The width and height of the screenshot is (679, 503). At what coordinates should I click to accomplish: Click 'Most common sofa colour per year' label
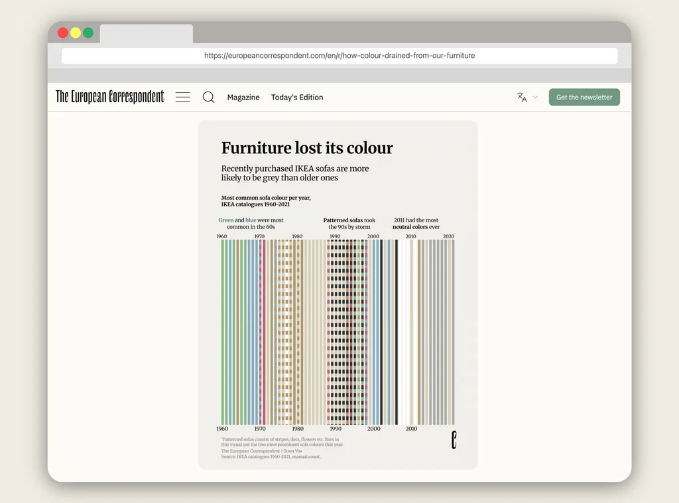(x=266, y=201)
